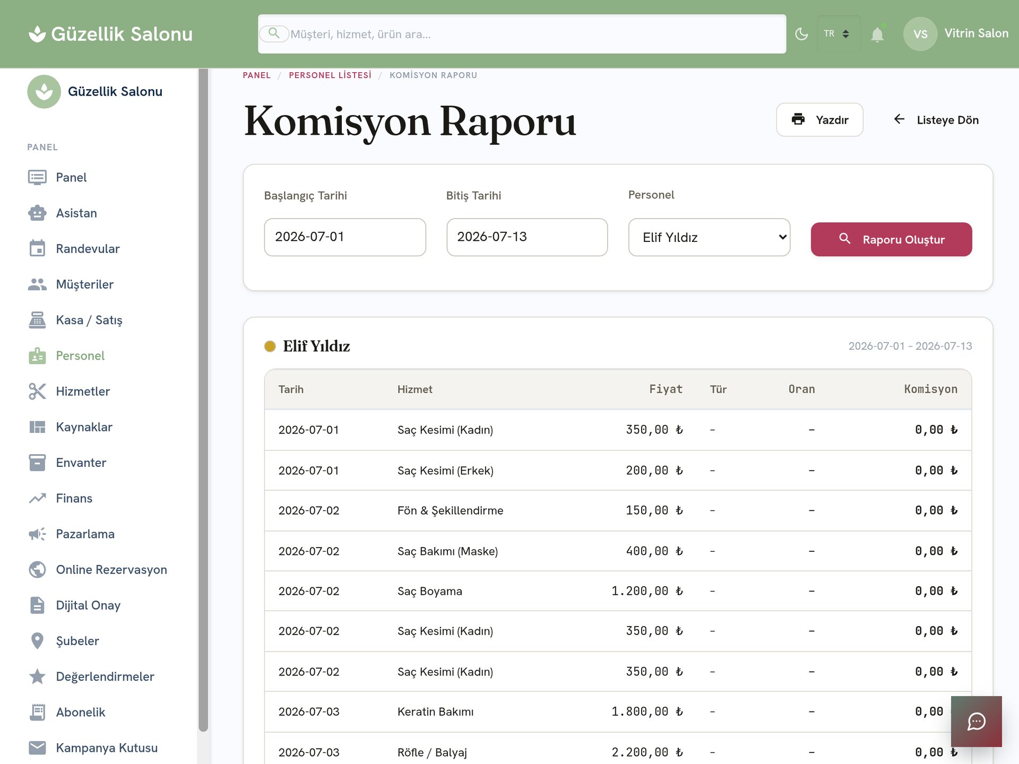Click the Randevular calendar icon
The image size is (1019, 764).
(37, 248)
